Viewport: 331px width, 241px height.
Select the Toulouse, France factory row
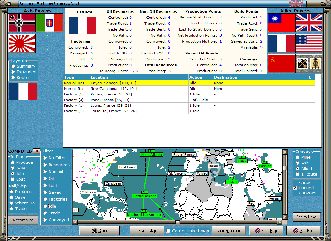tap(189, 111)
